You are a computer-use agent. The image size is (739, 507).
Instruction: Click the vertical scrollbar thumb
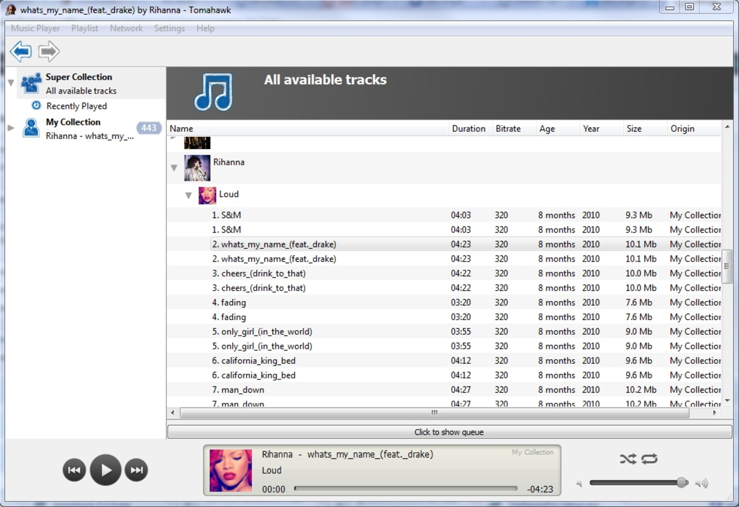(x=727, y=266)
